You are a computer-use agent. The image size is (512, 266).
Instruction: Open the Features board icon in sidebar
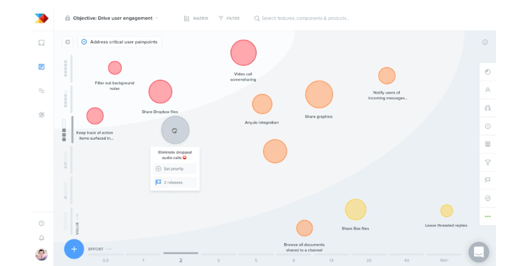click(41, 66)
